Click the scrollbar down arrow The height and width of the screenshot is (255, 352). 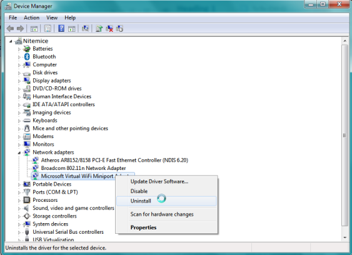pos(344,237)
